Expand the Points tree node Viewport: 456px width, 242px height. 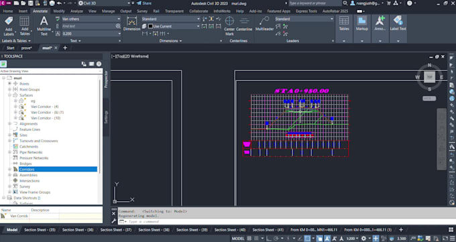click(9, 84)
